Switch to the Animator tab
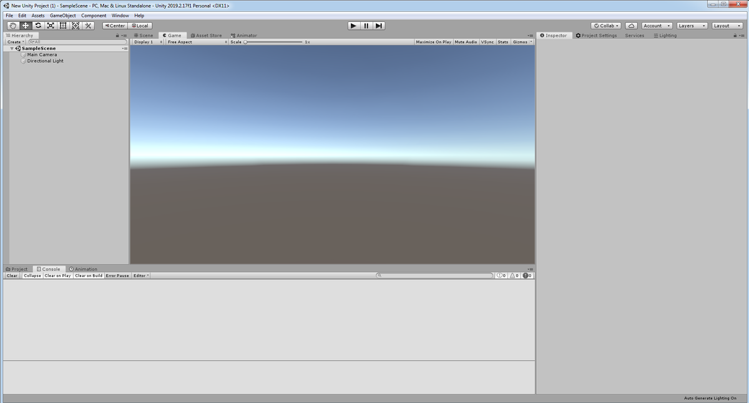This screenshot has height=403, width=749. pyautogui.click(x=243, y=36)
